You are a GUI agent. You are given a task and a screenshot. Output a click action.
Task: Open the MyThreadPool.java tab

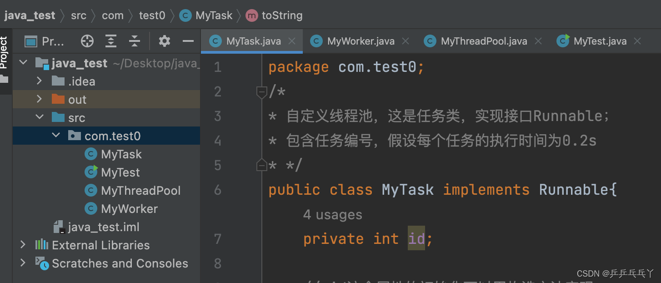click(483, 41)
